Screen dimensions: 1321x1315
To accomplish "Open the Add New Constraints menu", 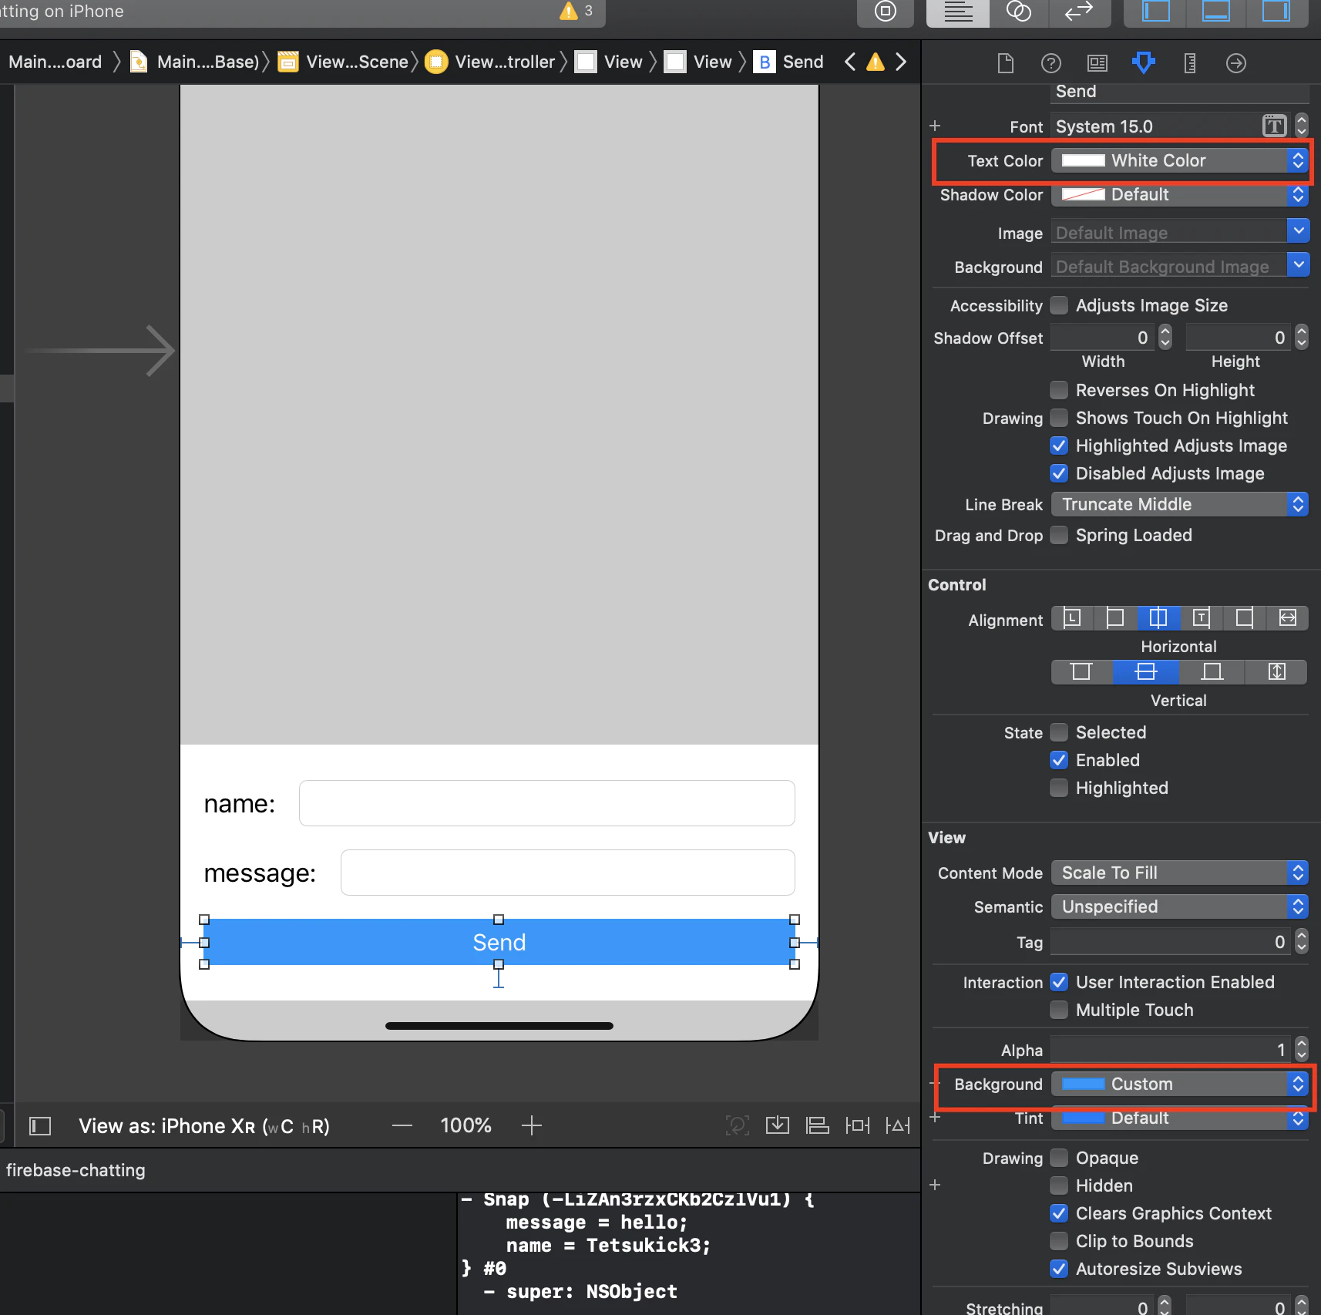I will coord(858,1125).
